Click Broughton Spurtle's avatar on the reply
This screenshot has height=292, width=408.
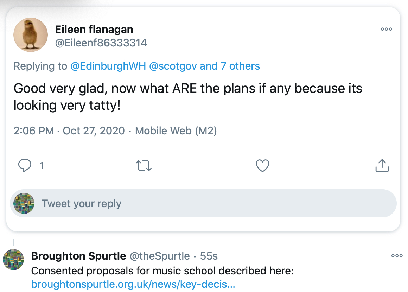point(13,260)
